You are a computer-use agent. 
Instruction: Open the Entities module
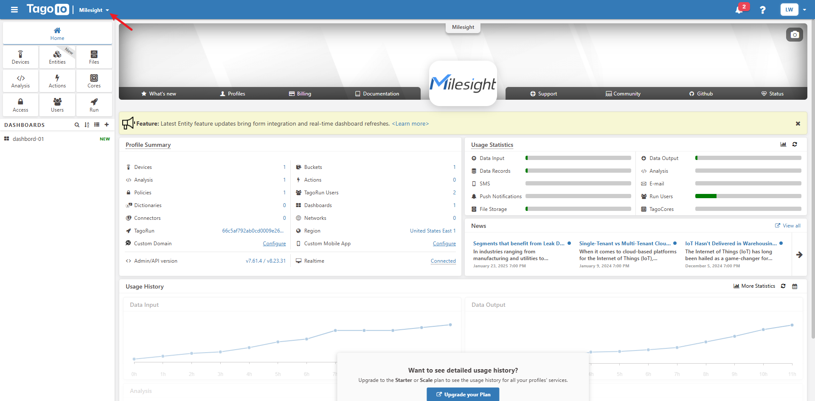pyautogui.click(x=57, y=57)
